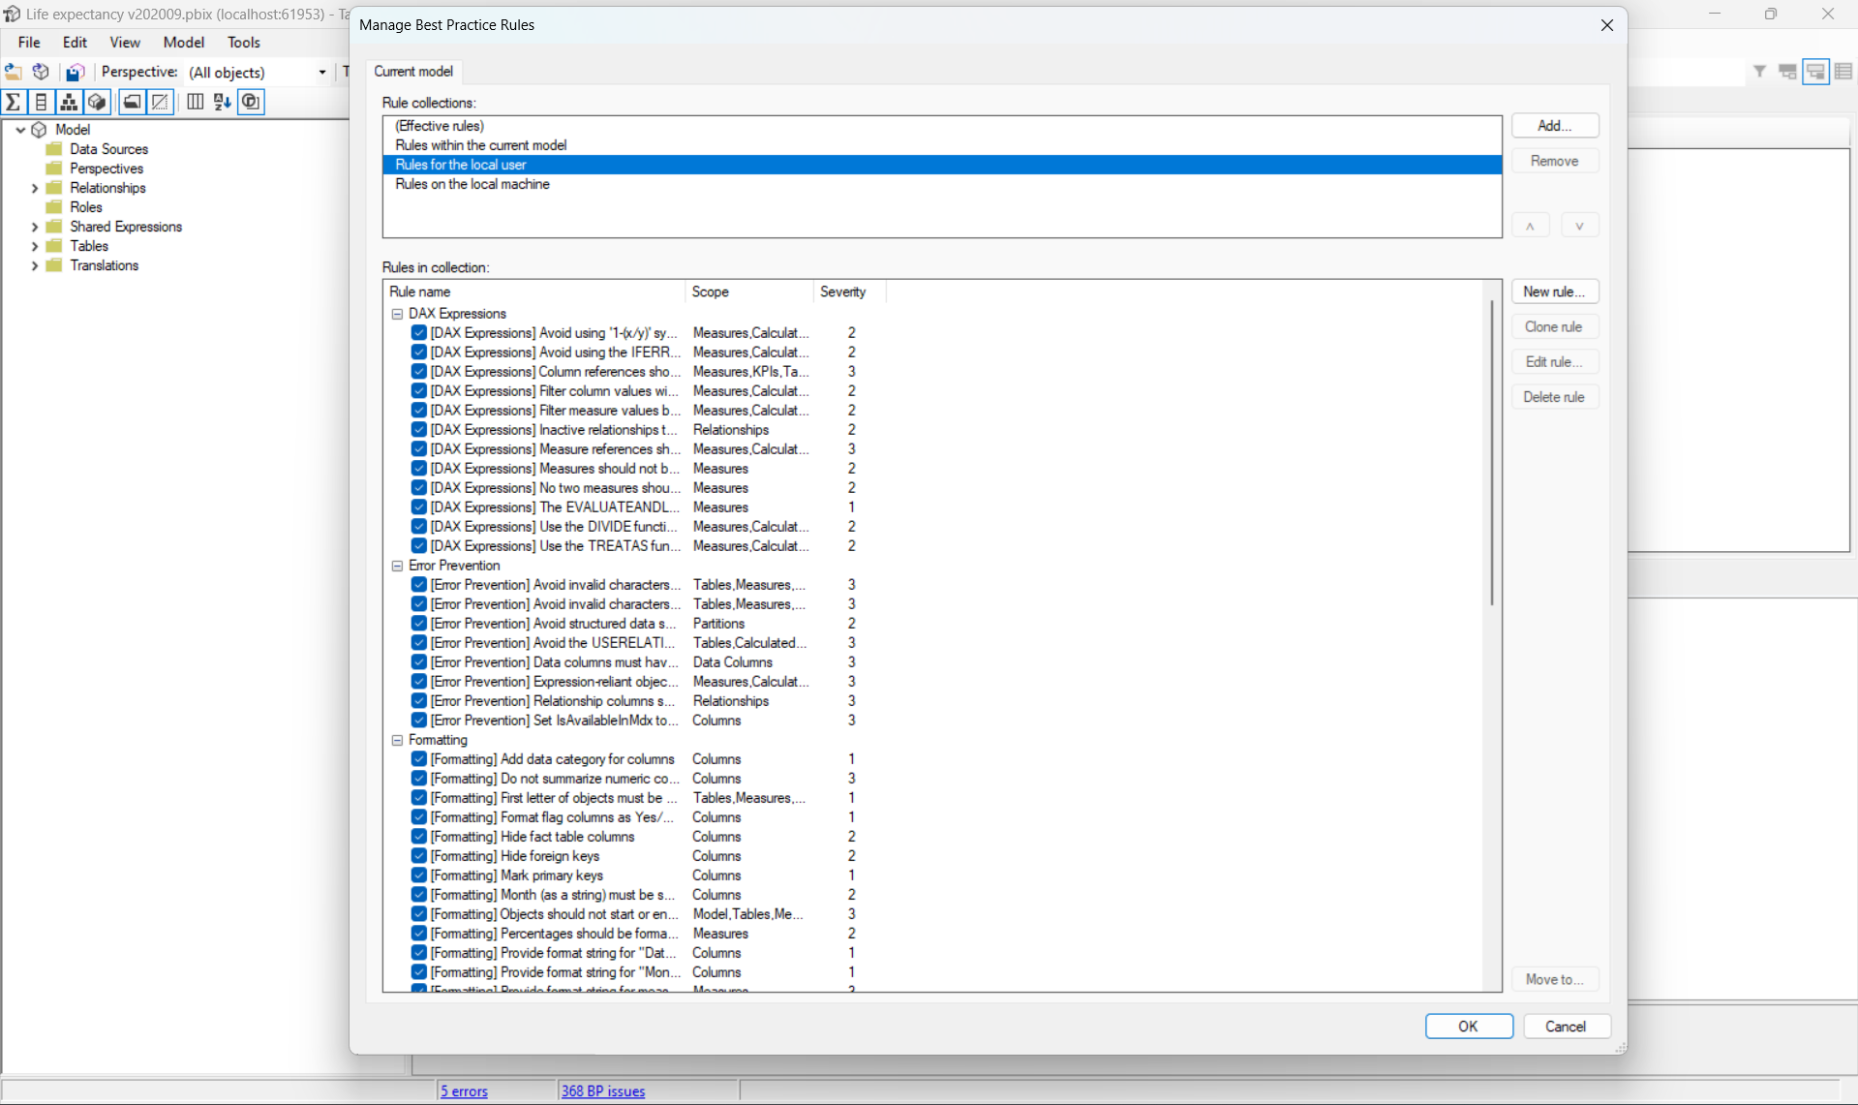Click the save model floppy disk icon
Viewport: 1858px width, 1105px height.
point(75,72)
